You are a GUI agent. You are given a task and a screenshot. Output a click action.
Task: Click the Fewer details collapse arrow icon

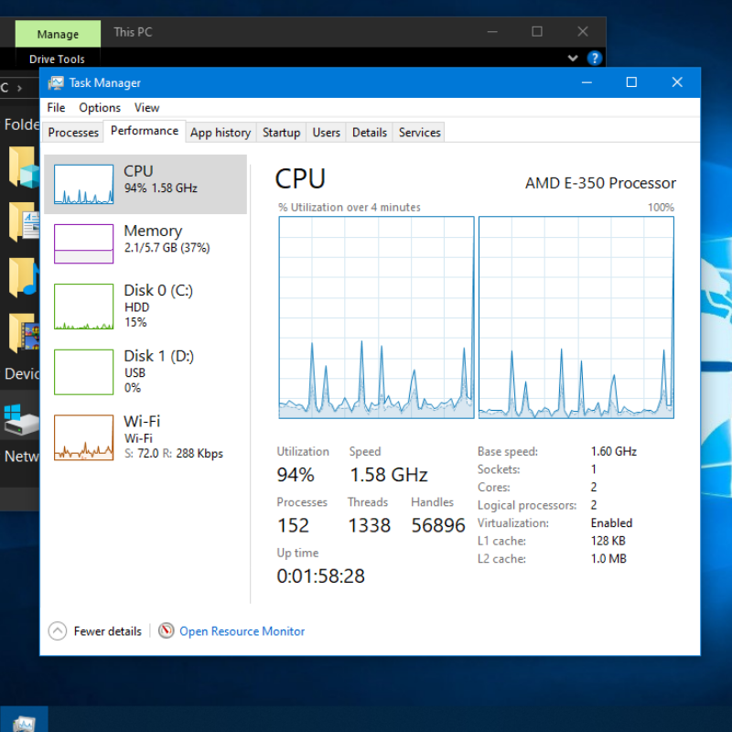pyautogui.click(x=58, y=631)
